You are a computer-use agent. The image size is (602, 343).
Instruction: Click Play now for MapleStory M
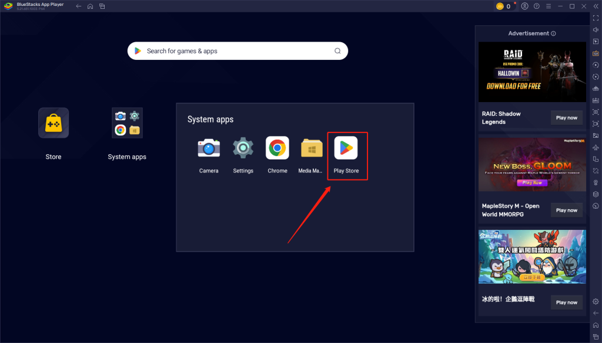[567, 210]
